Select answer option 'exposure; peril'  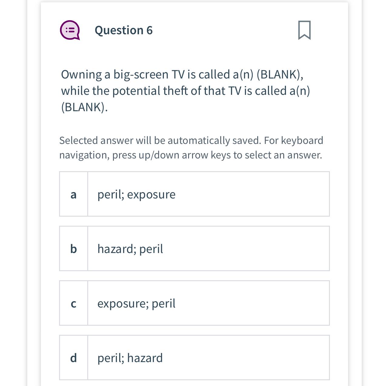pyautogui.click(x=136, y=303)
